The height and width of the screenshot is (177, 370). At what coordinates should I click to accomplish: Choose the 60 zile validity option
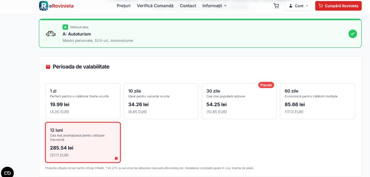[x=317, y=101]
